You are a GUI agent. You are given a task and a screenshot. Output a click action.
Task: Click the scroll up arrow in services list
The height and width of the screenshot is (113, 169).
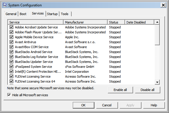tap(157, 22)
